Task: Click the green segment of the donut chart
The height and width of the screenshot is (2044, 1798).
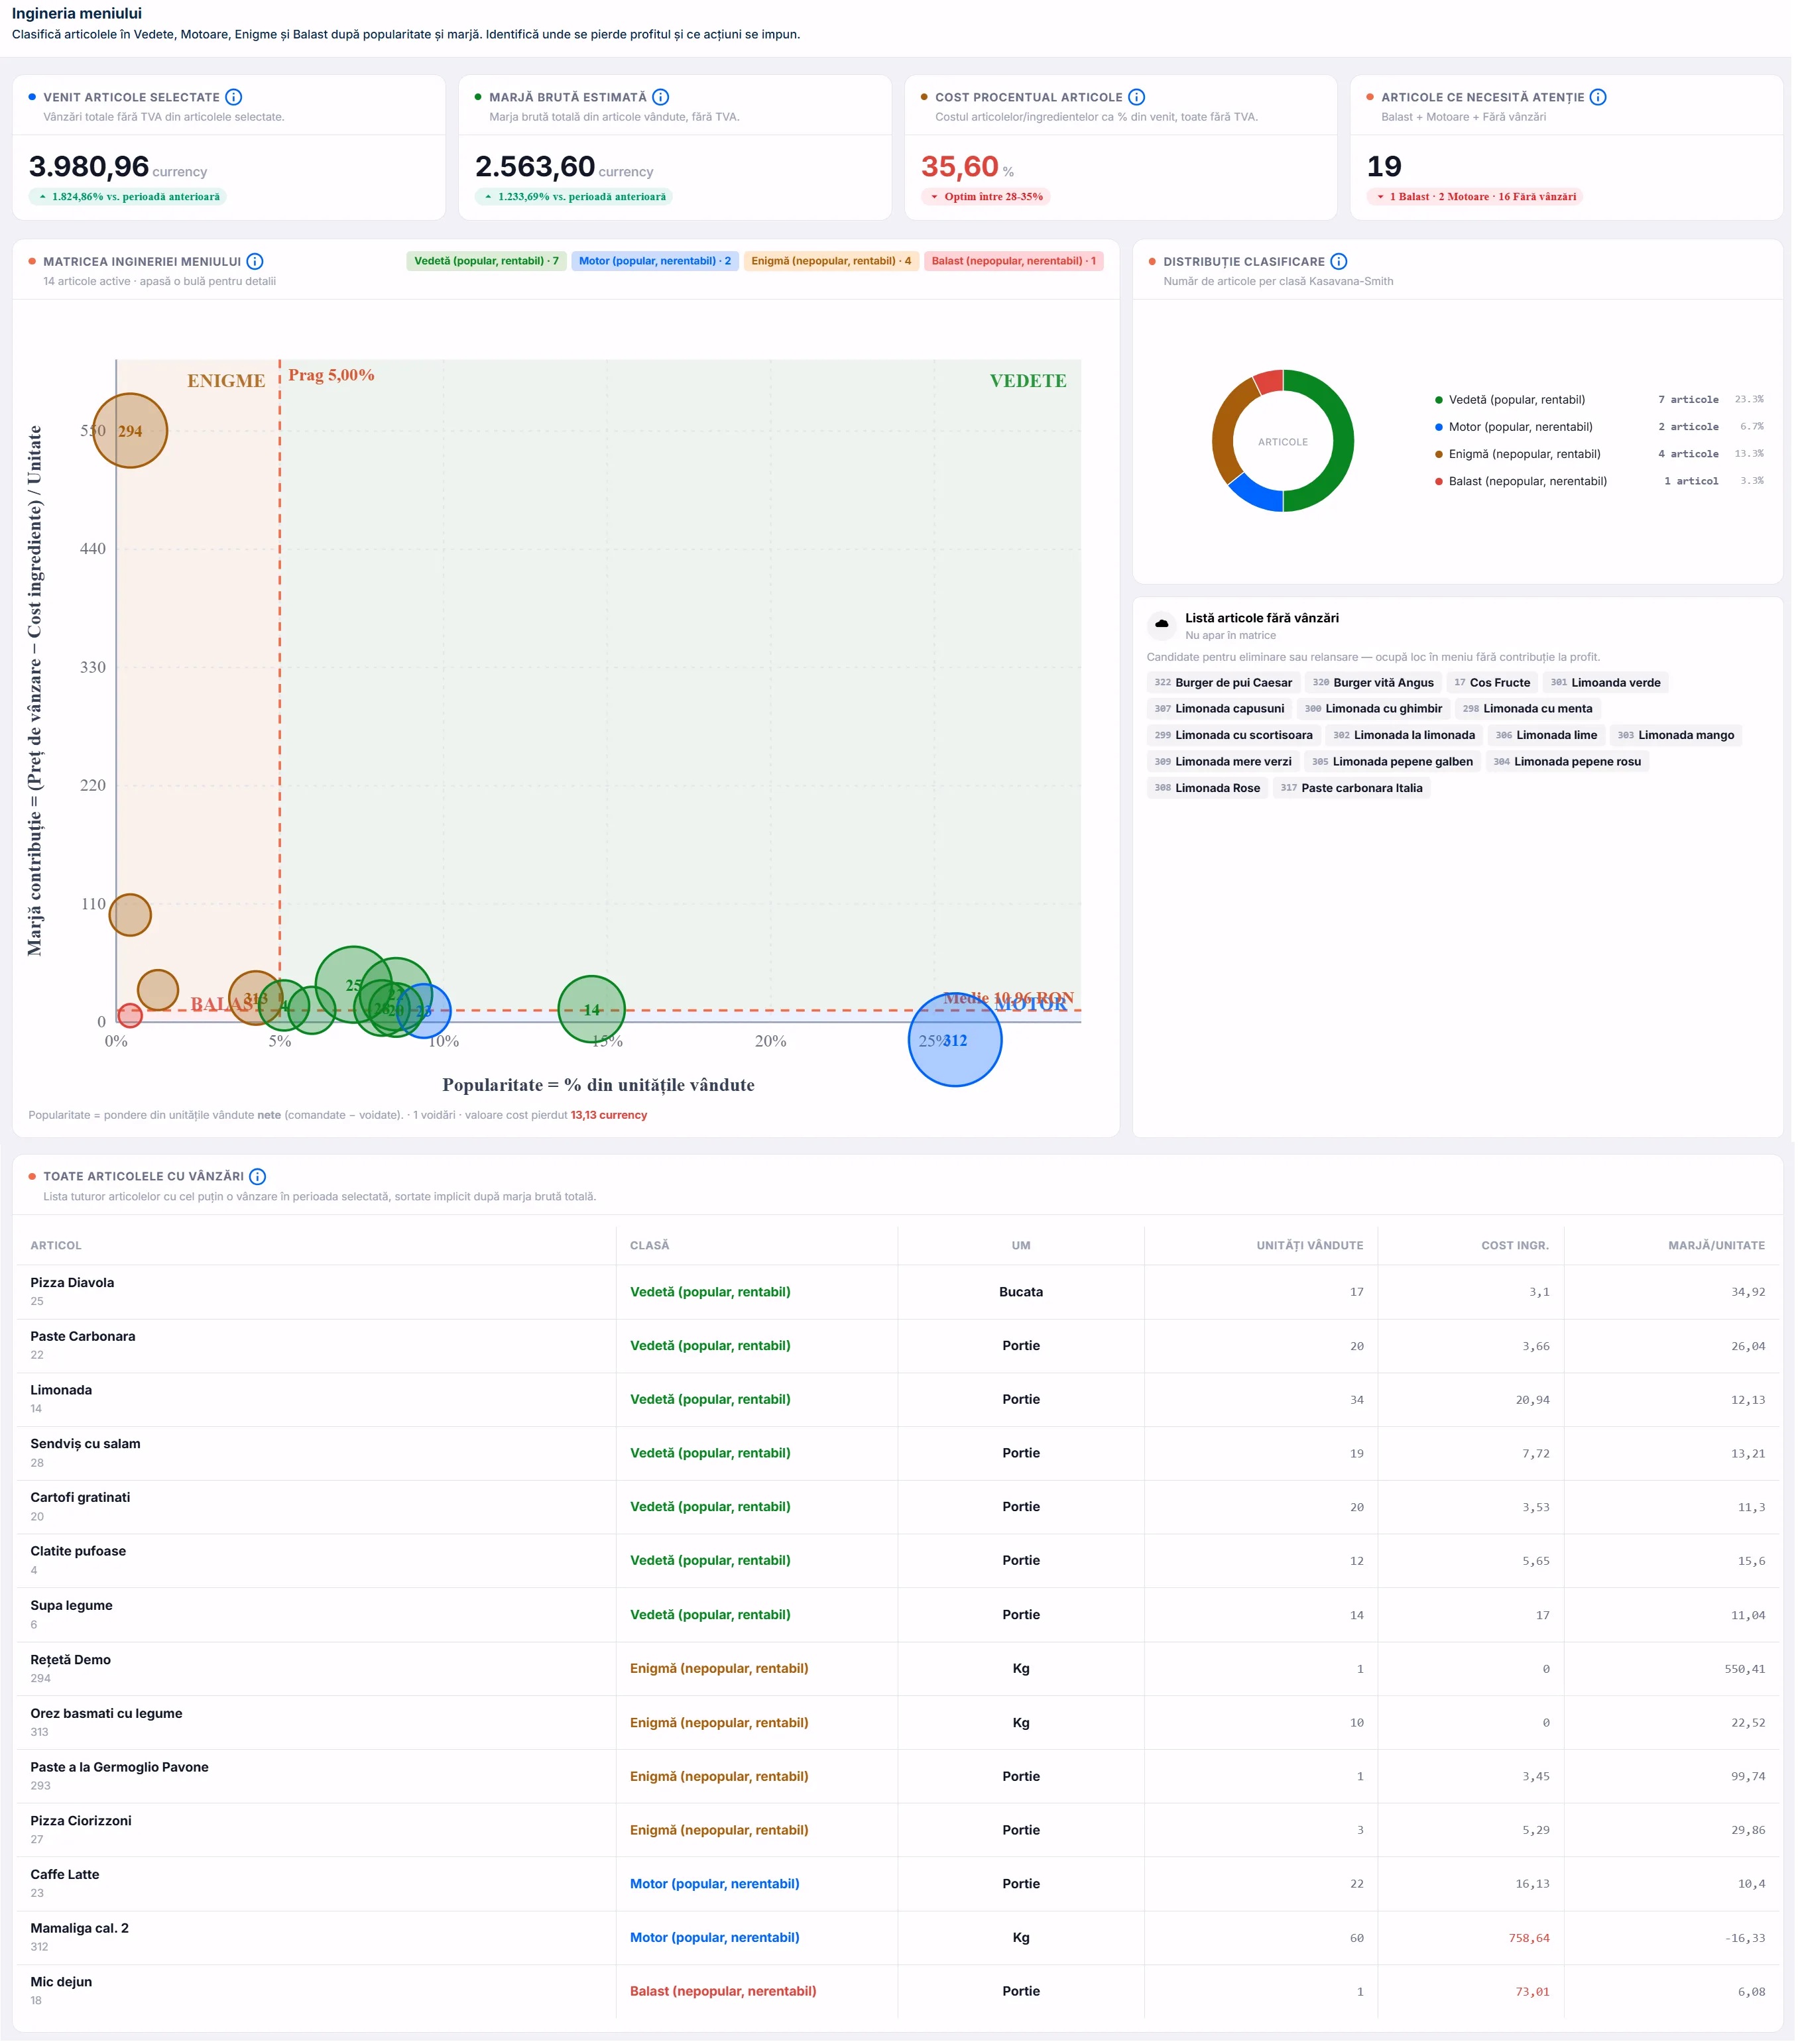Action: 1343,441
